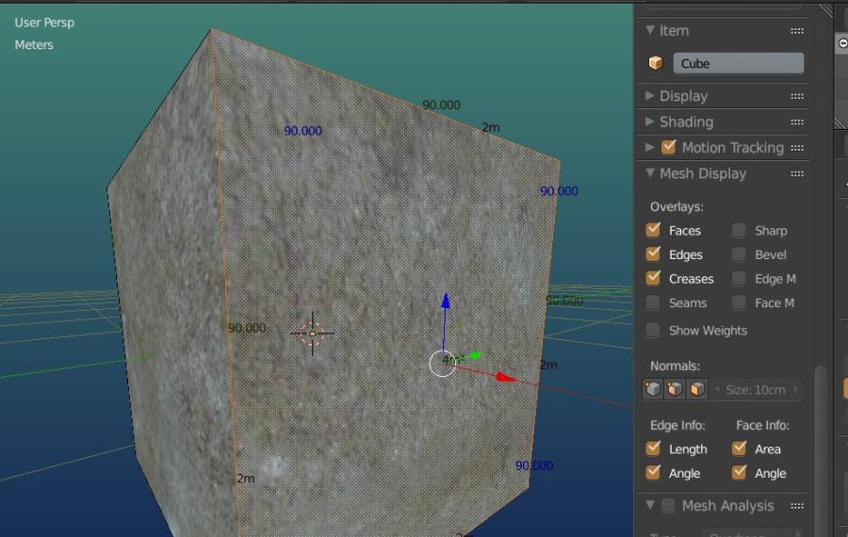Click the green Y-axis manipulator arrow
This screenshot has width=848, height=537.
click(x=475, y=355)
